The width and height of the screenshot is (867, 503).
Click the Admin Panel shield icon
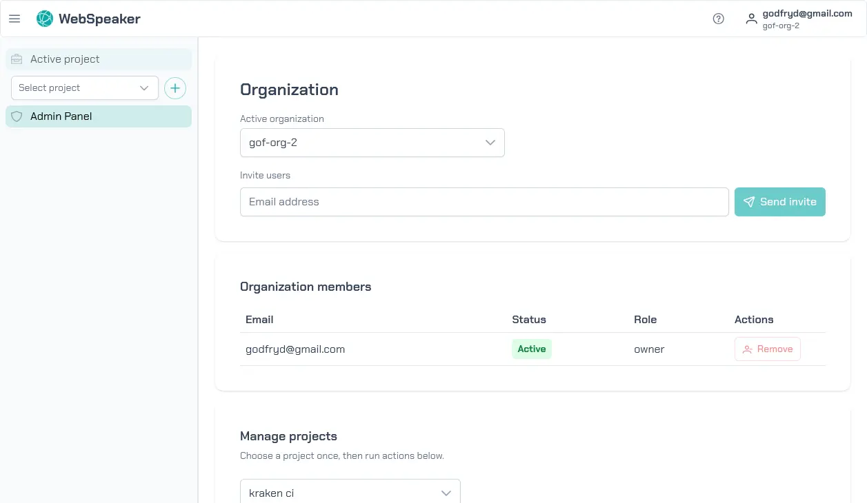coord(17,116)
